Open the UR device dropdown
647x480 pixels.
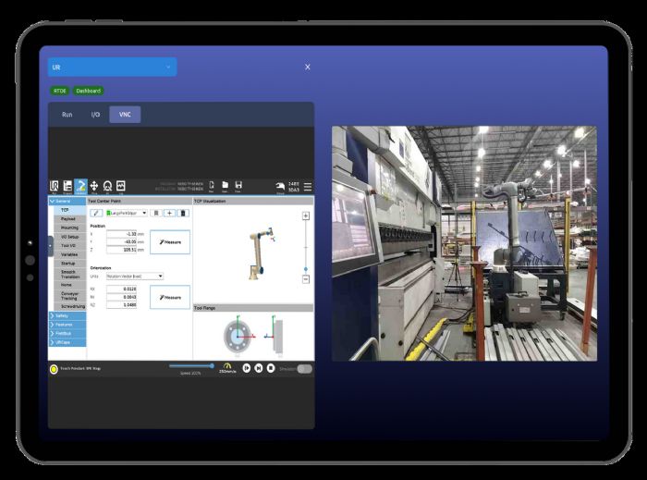click(x=112, y=67)
